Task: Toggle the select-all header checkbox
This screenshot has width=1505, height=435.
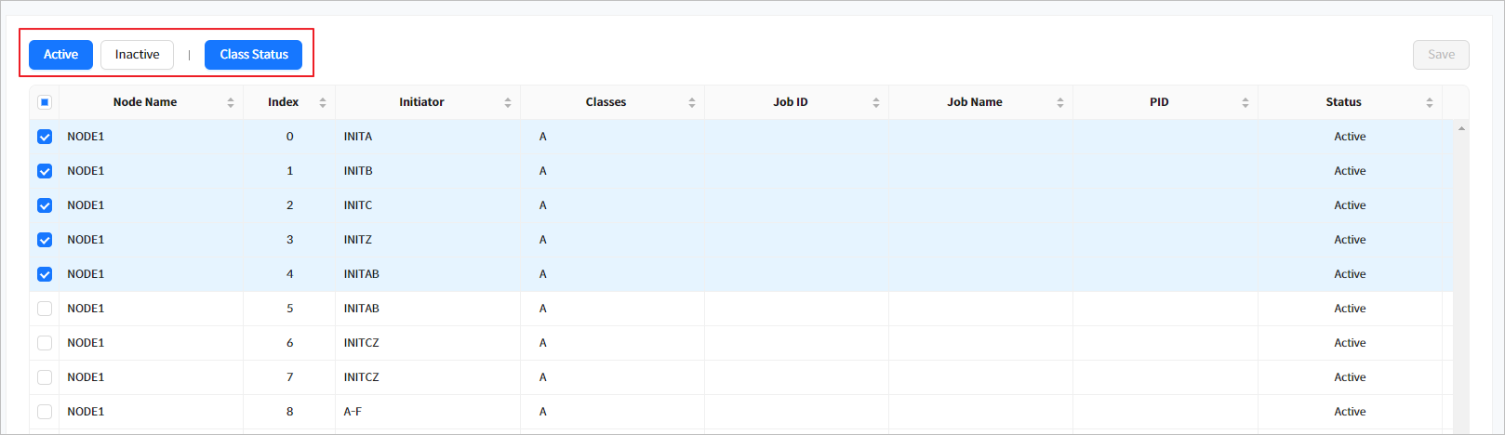Action: (x=45, y=102)
